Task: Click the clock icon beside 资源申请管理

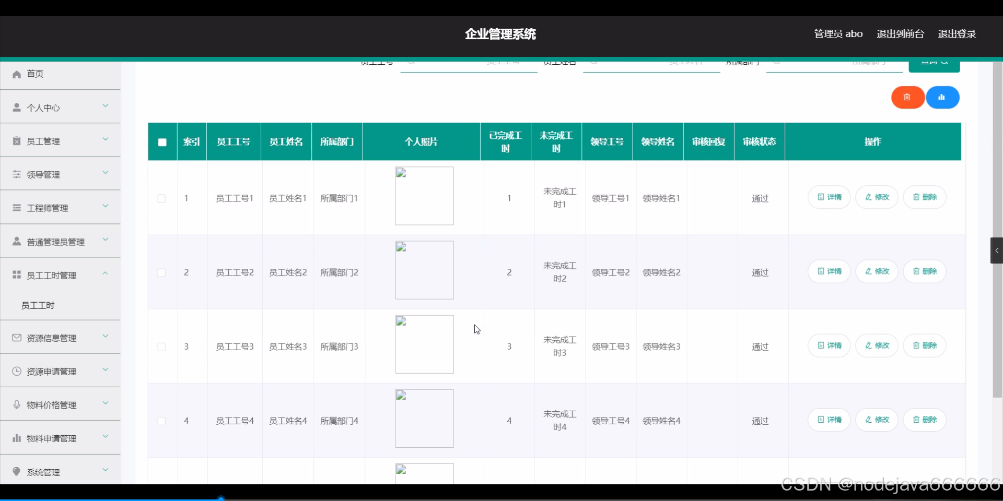Action: coord(17,371)
